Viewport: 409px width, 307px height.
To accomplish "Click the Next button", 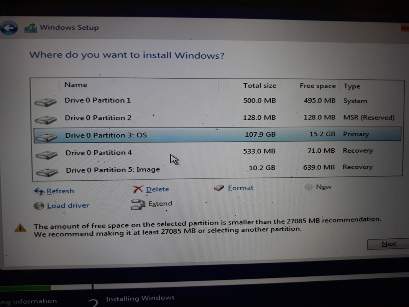I will point(388,244).
